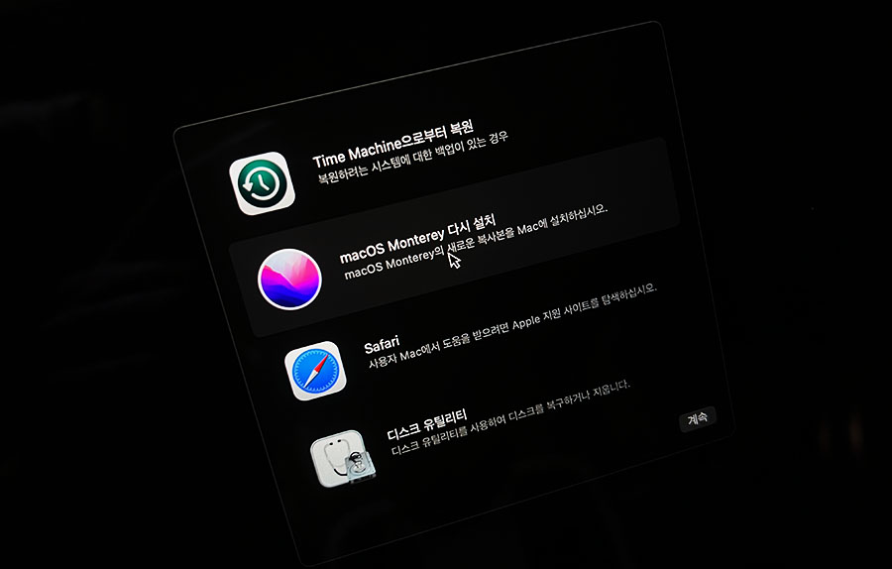This screenshot has height=569, width=892.
Task: Click description about Apple 지원 사이트
Action: pyautogui.click(x=512, y=325)
